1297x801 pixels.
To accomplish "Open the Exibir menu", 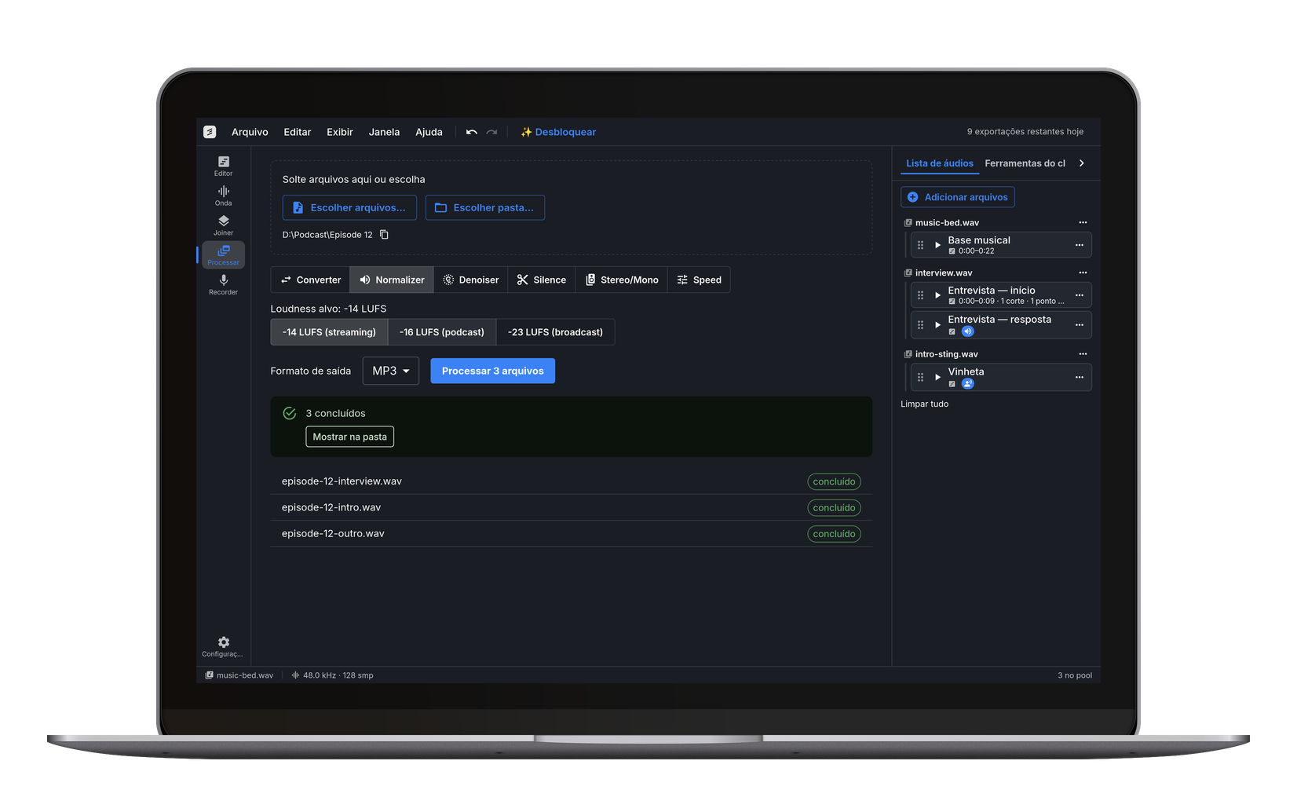I will click(x=340, y=132).
